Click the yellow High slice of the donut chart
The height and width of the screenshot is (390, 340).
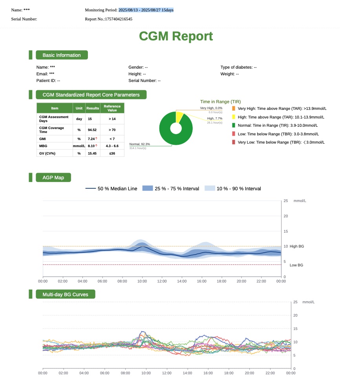[x=179, y=116]
